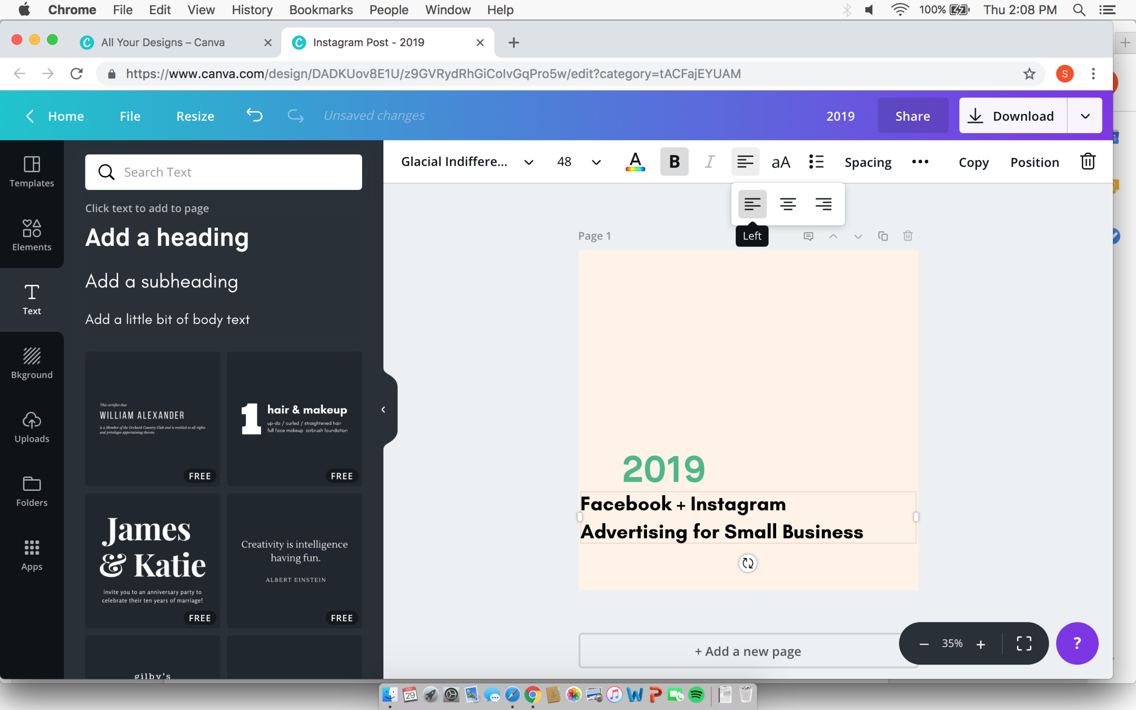Open the Templates sidebar panel

pyautogui.click(x=32, y=171)
